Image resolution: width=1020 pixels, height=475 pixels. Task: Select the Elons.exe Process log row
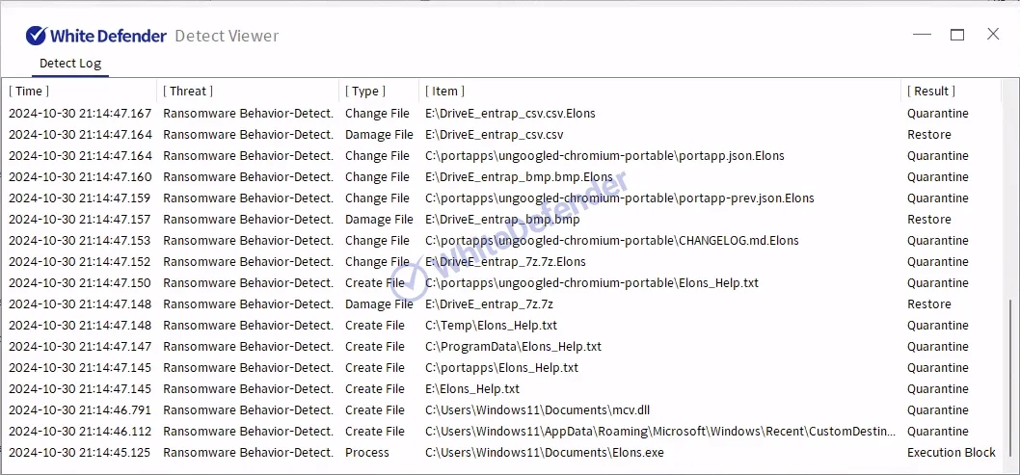(546, 453)
